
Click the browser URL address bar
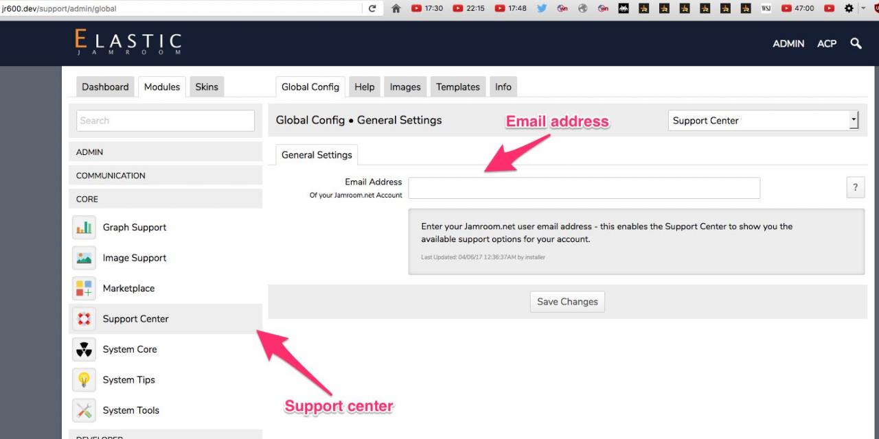pos(181,8)
